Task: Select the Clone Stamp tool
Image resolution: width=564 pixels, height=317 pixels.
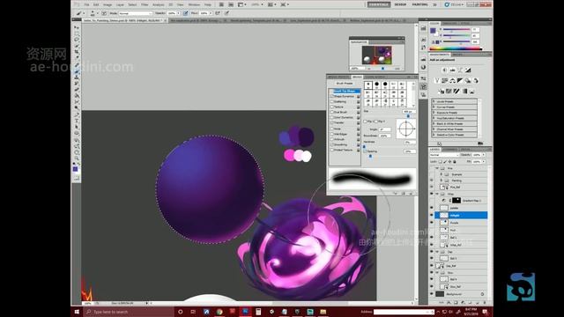Action: 77,77
